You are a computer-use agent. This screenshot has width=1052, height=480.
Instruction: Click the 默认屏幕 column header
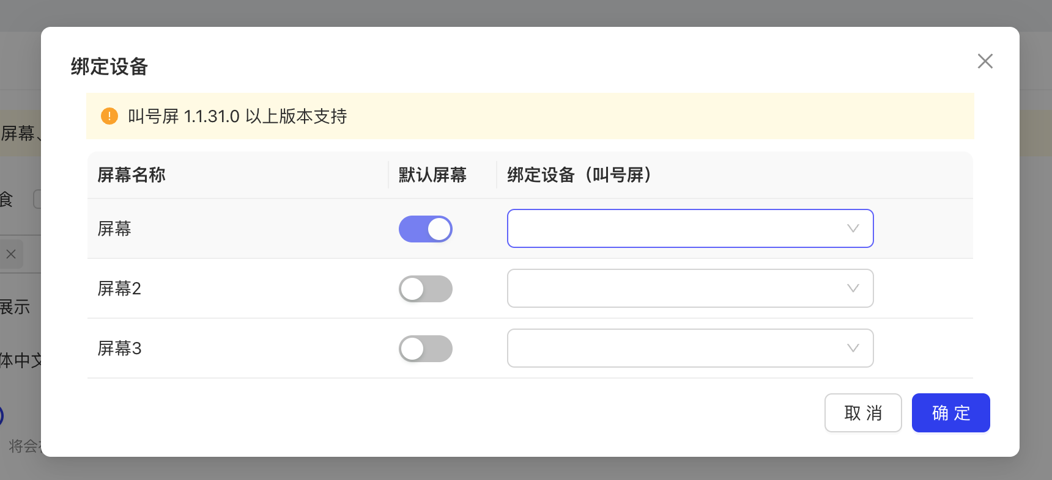(432, 175)
